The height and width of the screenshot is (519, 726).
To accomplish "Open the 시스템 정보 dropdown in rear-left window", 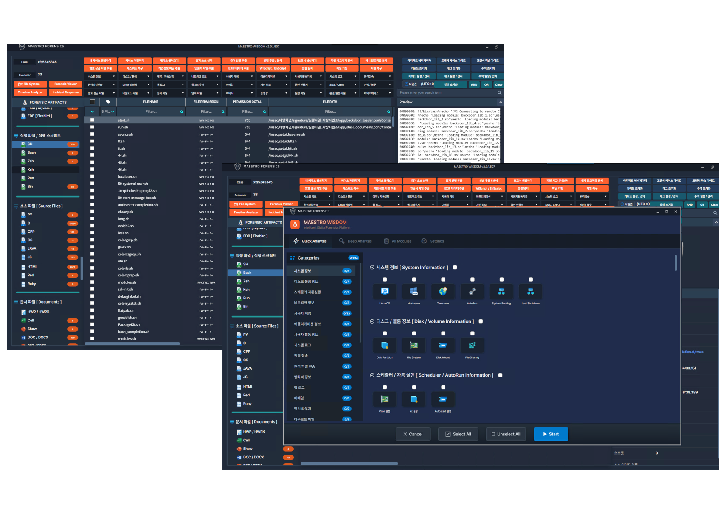I will 101,76.
